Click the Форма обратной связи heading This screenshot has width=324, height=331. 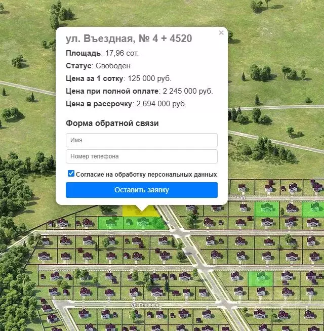click(112, 123)
